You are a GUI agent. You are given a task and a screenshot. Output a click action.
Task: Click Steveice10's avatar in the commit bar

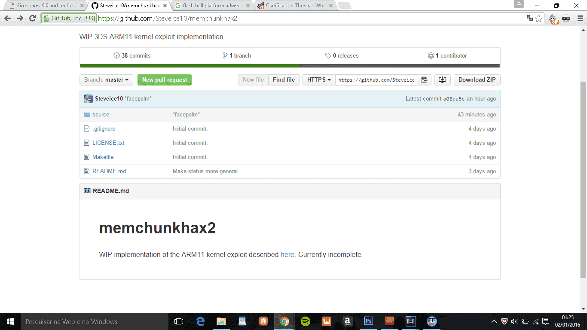tap(89, 99)
